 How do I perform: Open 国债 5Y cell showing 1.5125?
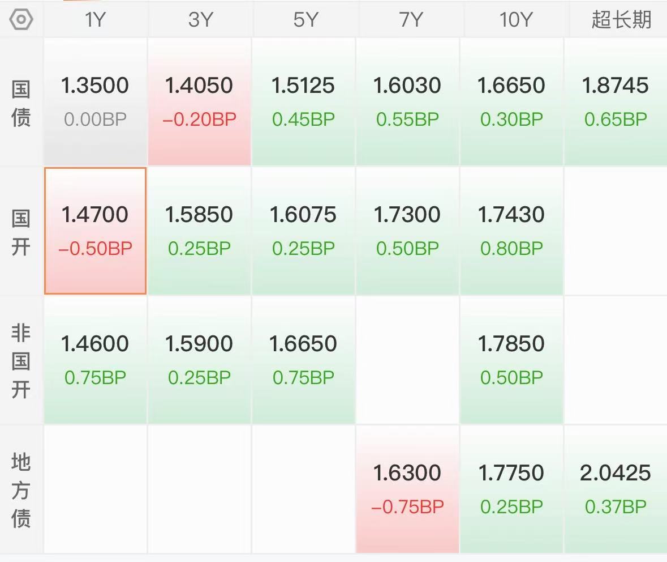pos(303,101)
